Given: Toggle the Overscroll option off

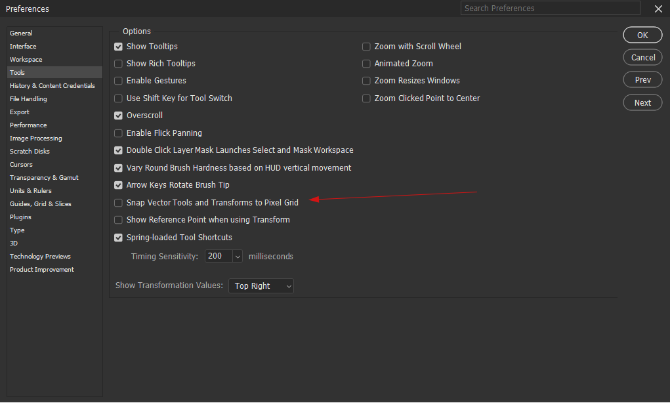Looking at the screenshot, I should click(x=118, y=115).
